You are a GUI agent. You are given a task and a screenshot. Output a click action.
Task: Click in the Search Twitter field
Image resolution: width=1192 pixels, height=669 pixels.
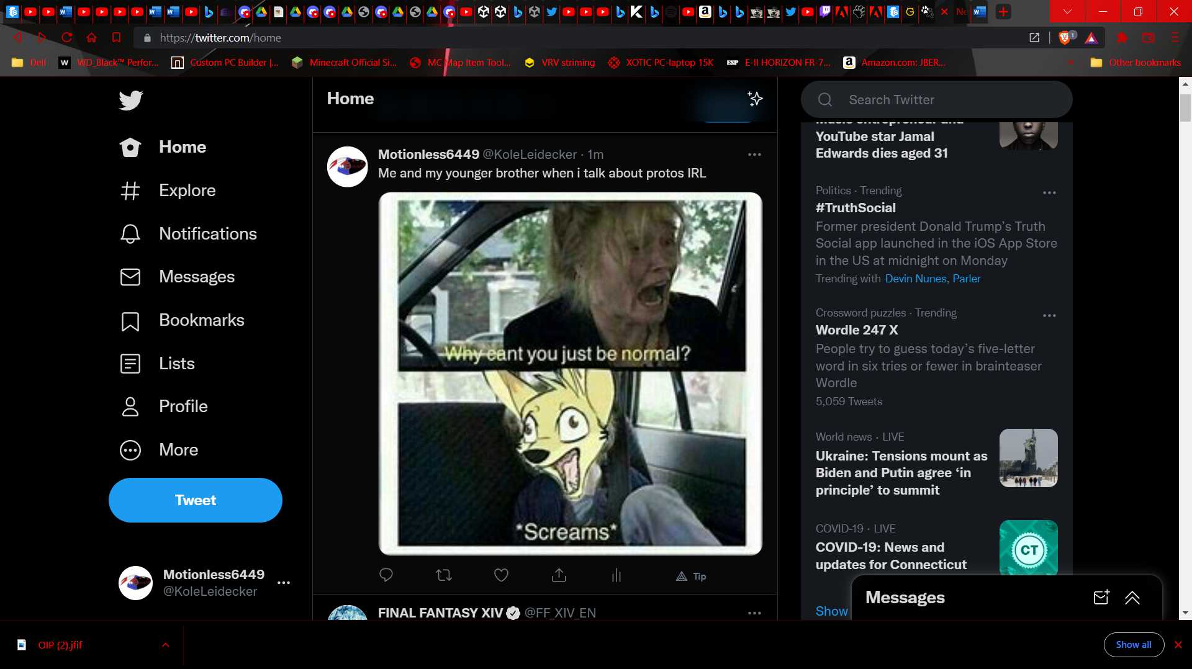point(936,100)
